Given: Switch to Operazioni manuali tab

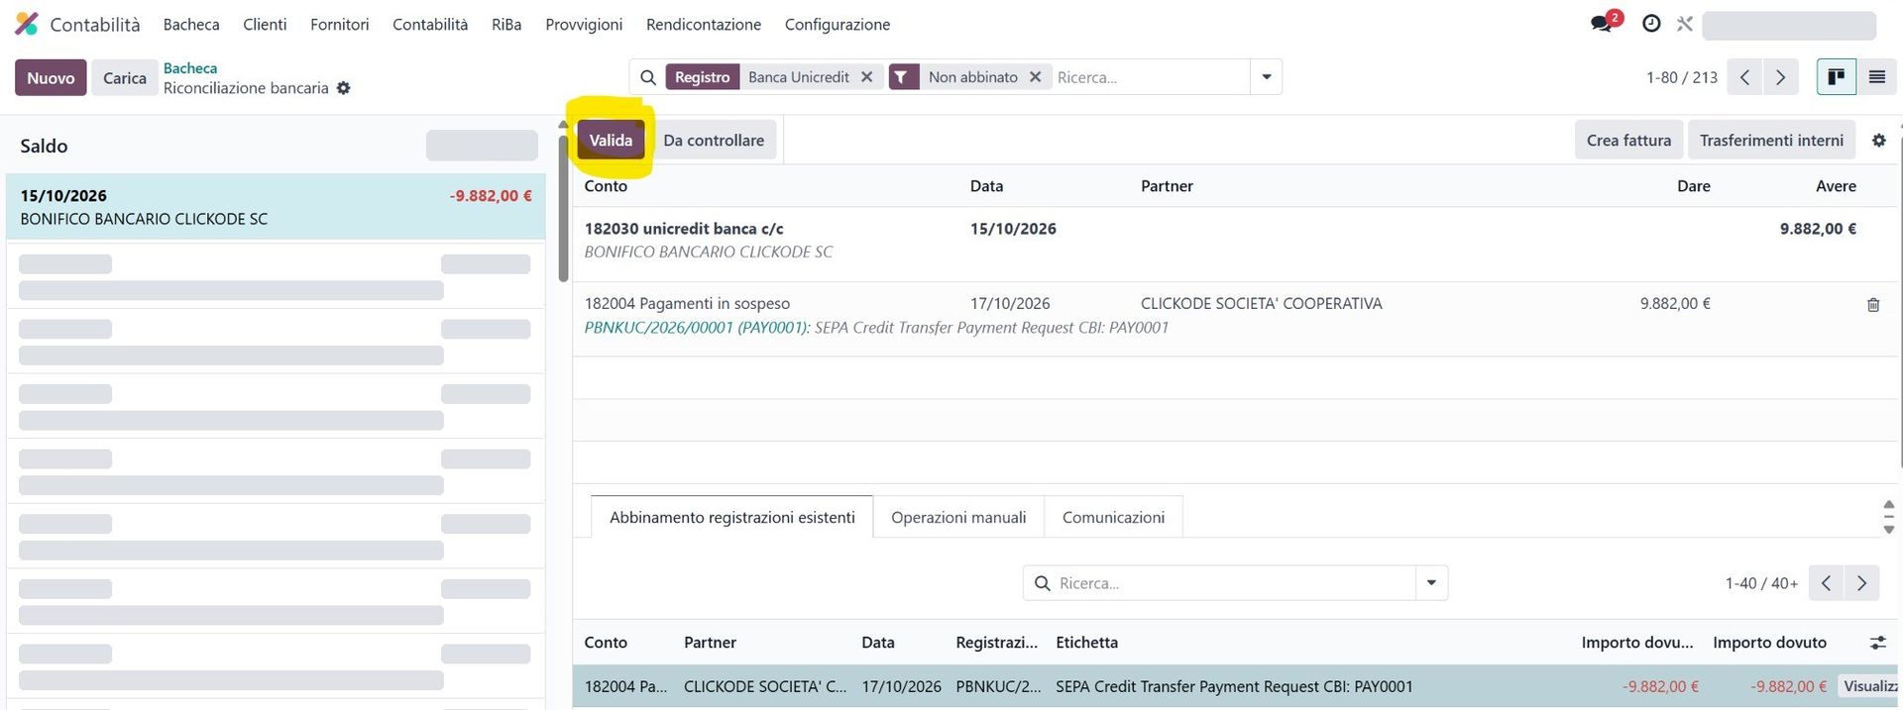Looking at the screenshot, I should (x=958, y=517).
